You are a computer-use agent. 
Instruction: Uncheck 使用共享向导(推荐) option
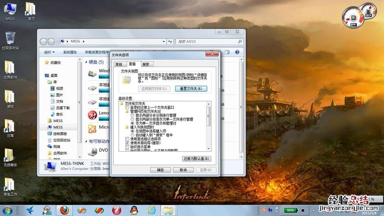(x=127, y=143)
